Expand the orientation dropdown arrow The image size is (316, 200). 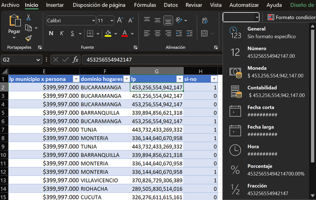click(x=186, y=20)
